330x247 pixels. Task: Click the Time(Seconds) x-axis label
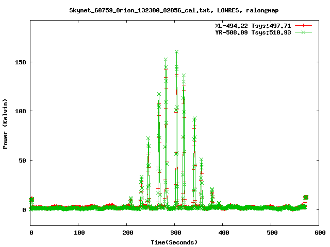pos(174,242)
